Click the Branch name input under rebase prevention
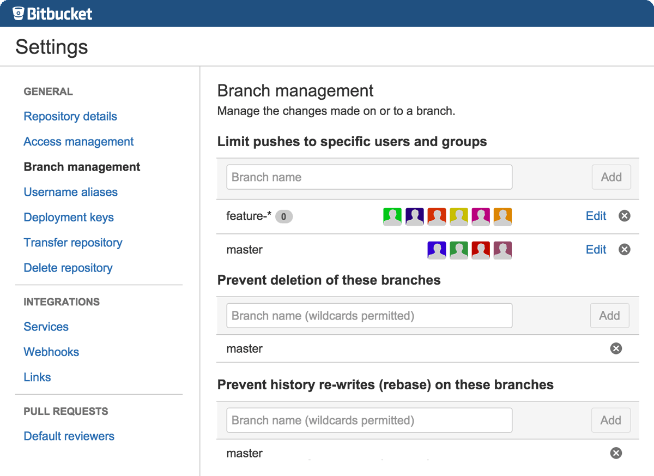Screen dimensions: 654x476 (x=369, y=420)
